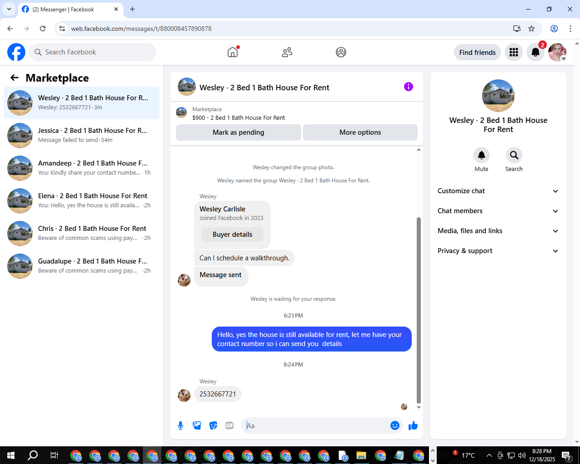This screenshot has height=464, width=580.
Task: Click More options button
Action: pyautogui.click(x=360, y=132)
